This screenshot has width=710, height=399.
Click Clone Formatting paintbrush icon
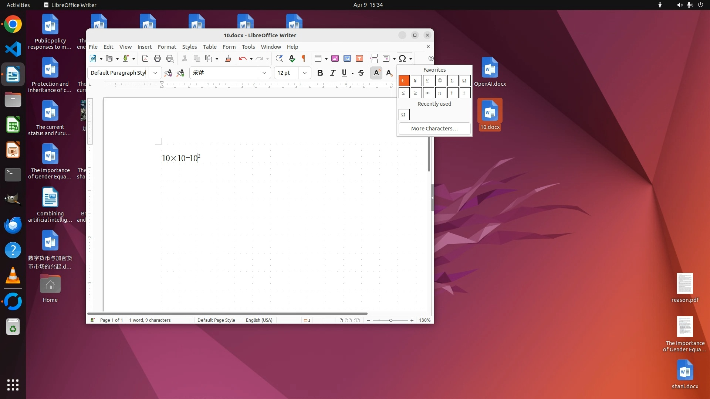228,58
